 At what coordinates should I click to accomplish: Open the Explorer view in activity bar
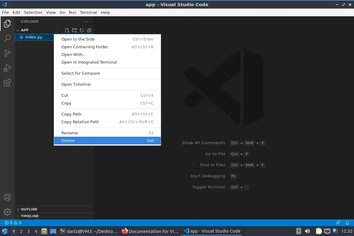pos(7,24)
